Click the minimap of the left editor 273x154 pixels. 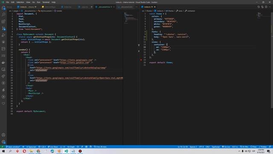[131, 18]
